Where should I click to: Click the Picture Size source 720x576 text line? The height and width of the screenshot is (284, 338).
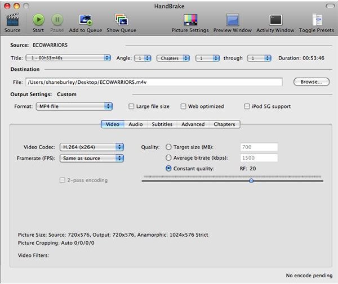(x=113, y=235)
